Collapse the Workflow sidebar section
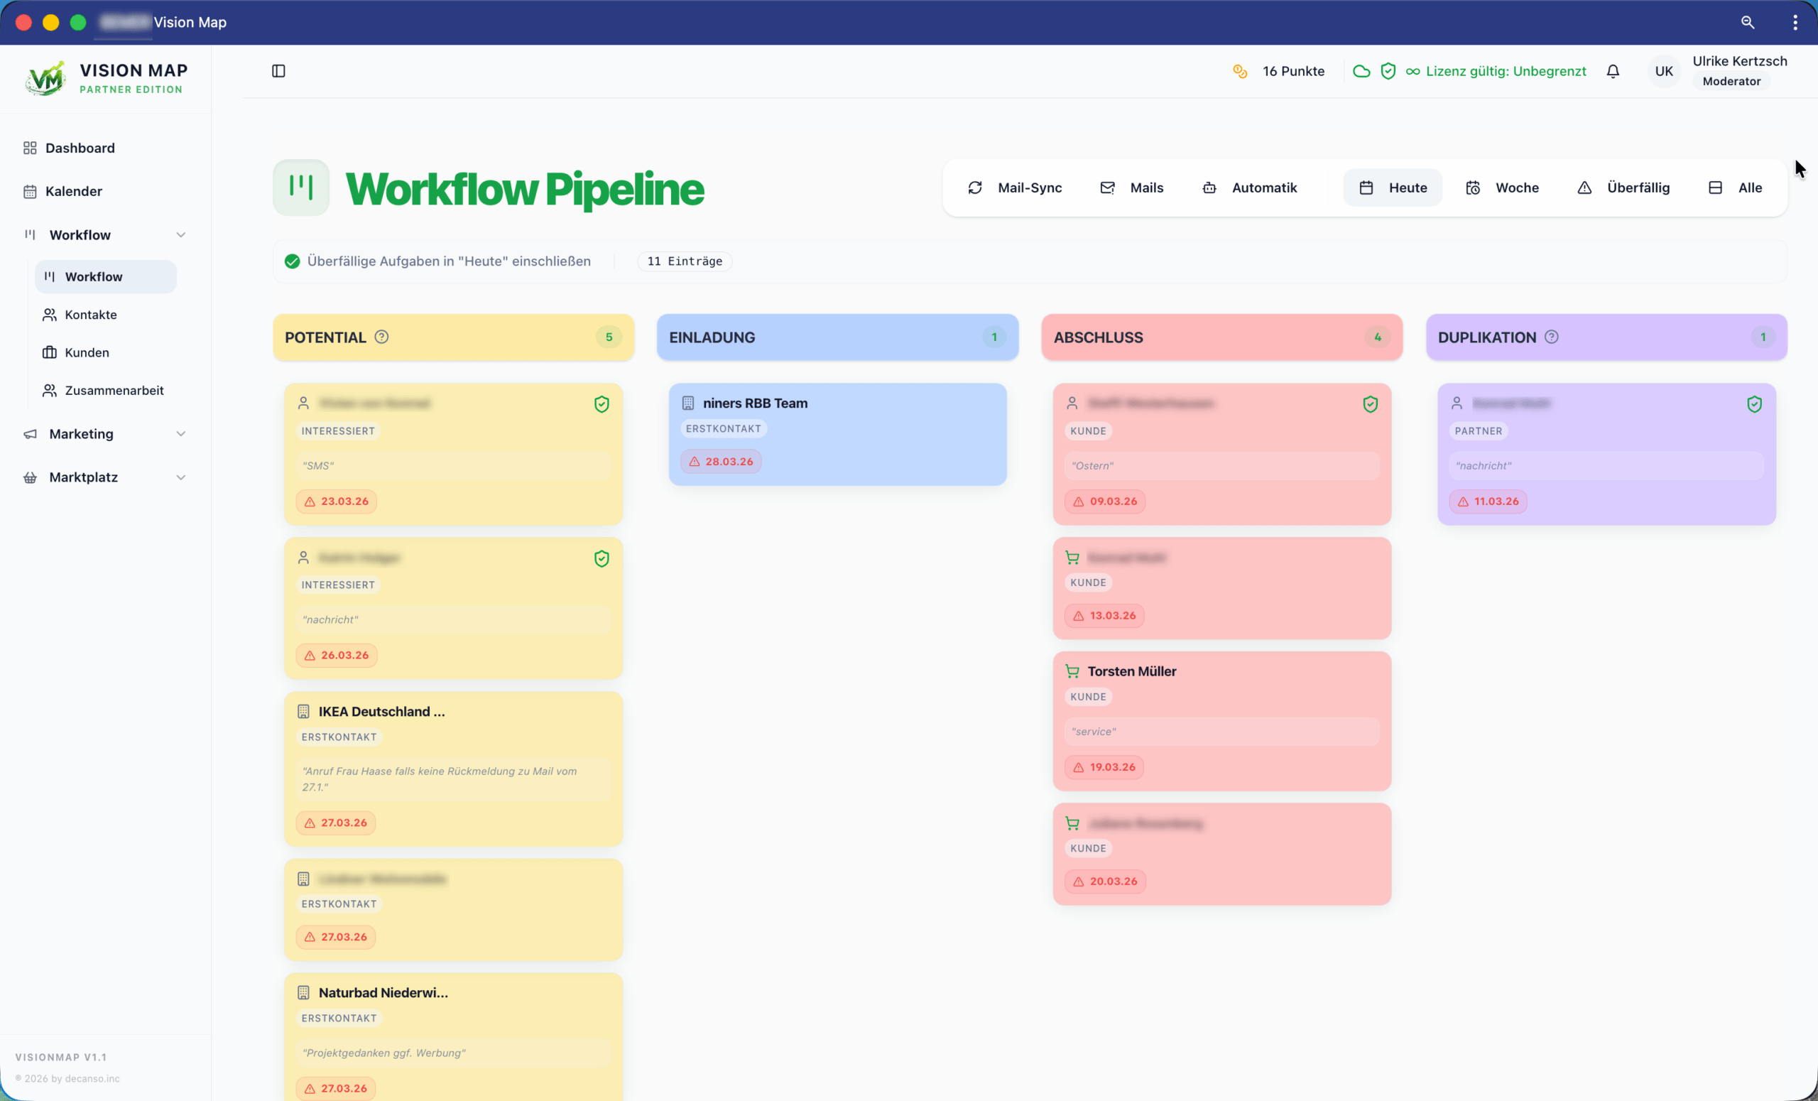The image size is (1818, 1101). coord(181,234)
